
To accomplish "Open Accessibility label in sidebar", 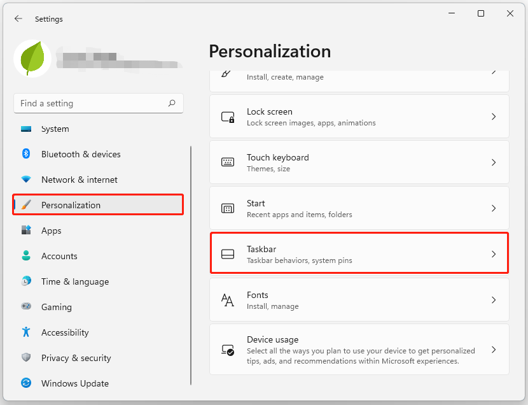I will tap(65, 332).
